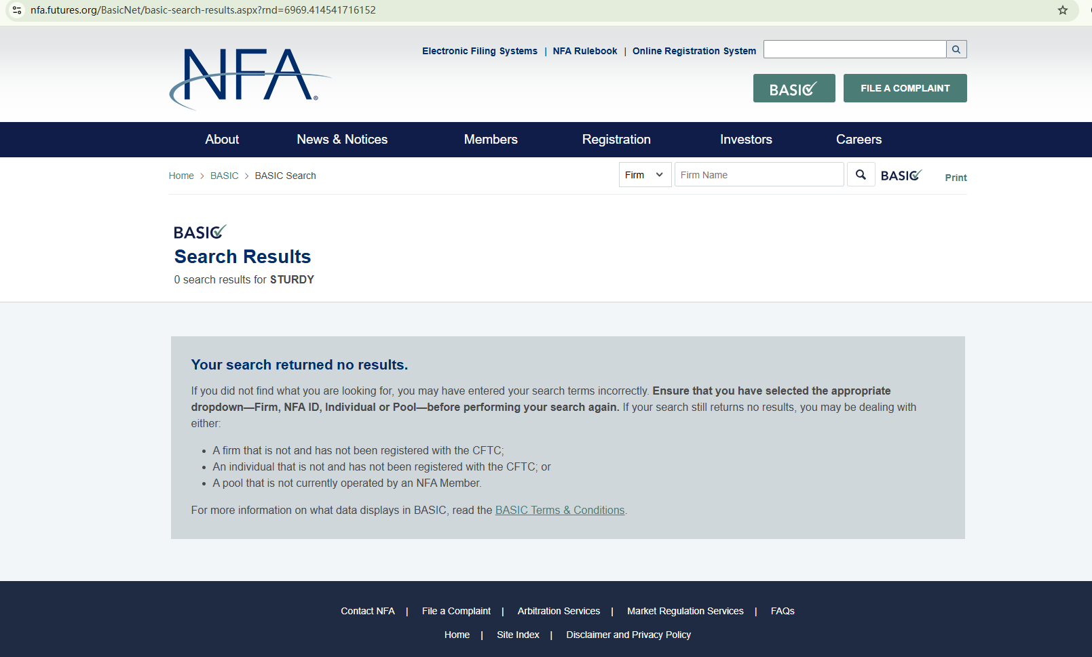Open BASIC Terms & Conditions link
The height and width of the screenshot is (657, 1092).
(560, 510)
